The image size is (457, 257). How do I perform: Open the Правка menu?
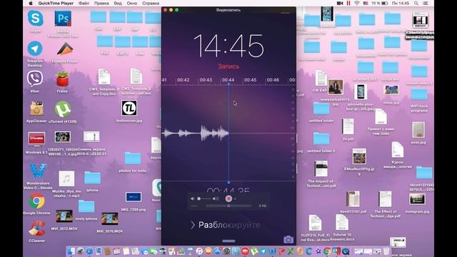[x=101, y=3]
